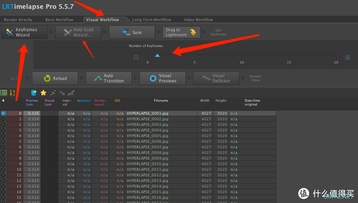Toggle keyframe diamond for row 8

(3, 158)
